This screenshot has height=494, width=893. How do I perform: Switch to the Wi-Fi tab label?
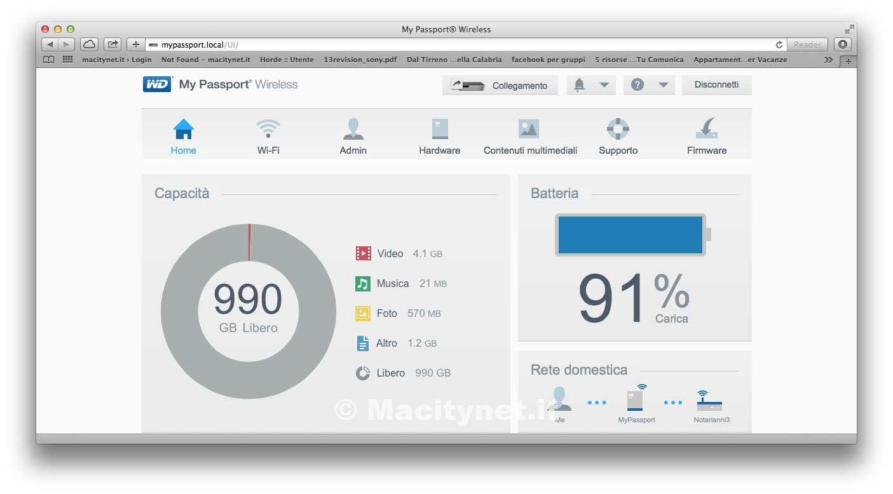(268, 150)
